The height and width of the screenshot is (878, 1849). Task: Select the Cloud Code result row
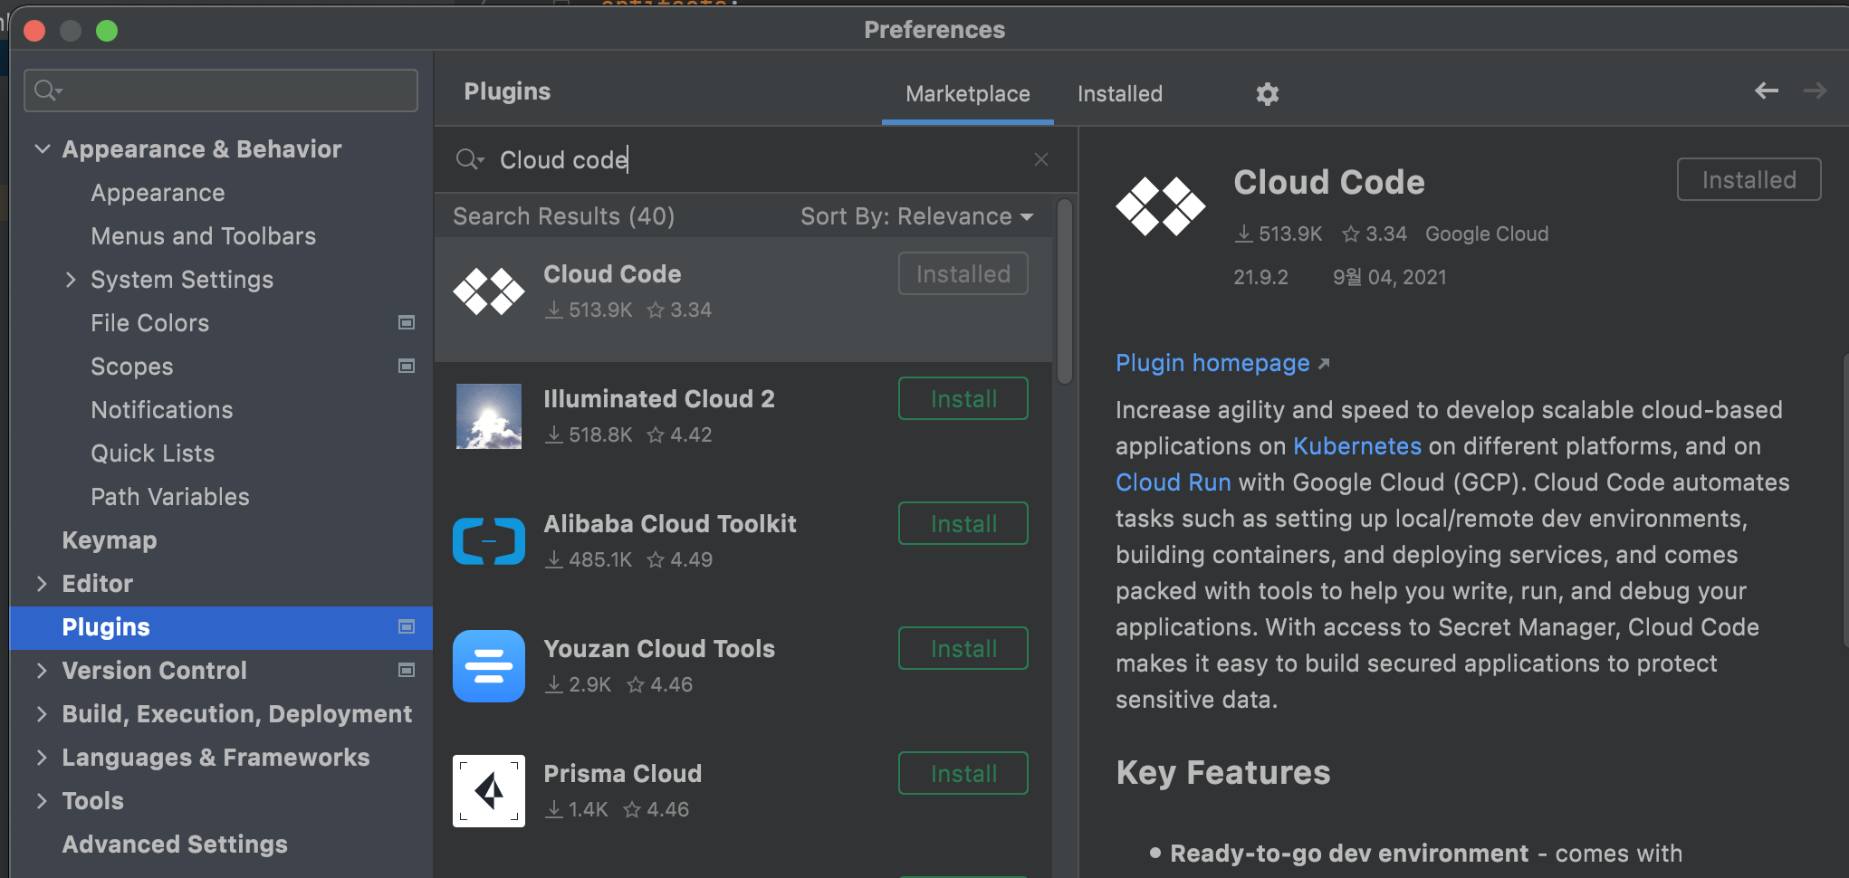742,300
